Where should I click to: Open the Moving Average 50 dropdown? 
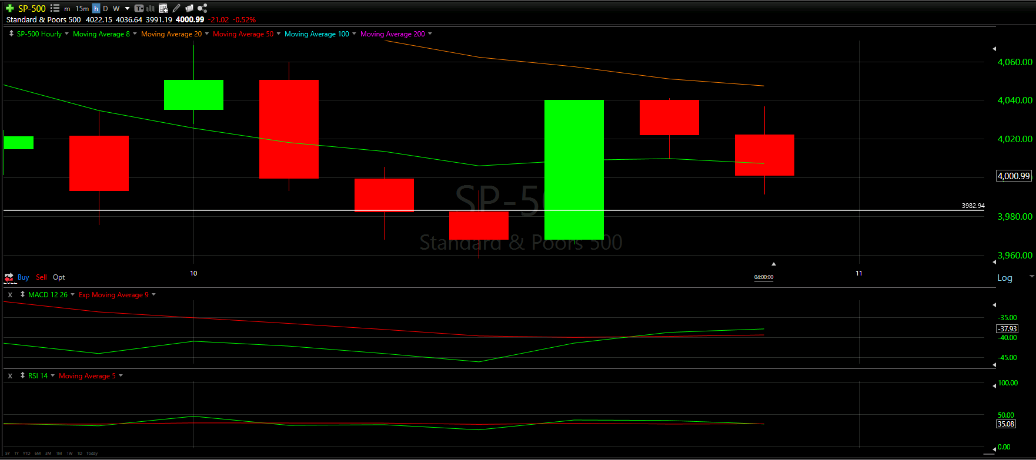click(278, 33)
